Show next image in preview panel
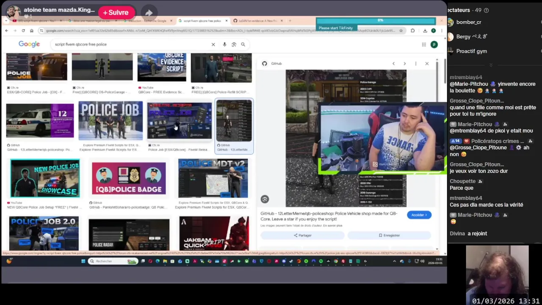Screen dimensions: 542x305 point(404,64)
